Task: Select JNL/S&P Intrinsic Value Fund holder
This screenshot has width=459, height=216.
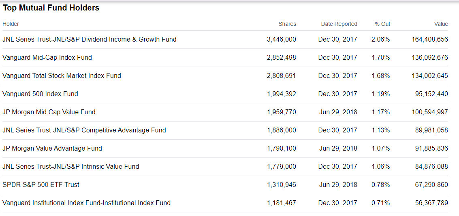Action: (x=70, y=167)
